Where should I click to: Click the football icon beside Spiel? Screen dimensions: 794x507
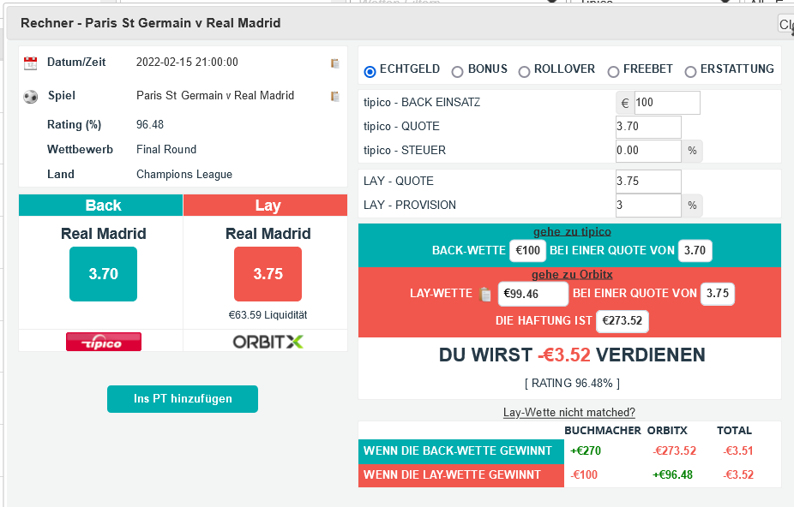(x=30, y=96)
